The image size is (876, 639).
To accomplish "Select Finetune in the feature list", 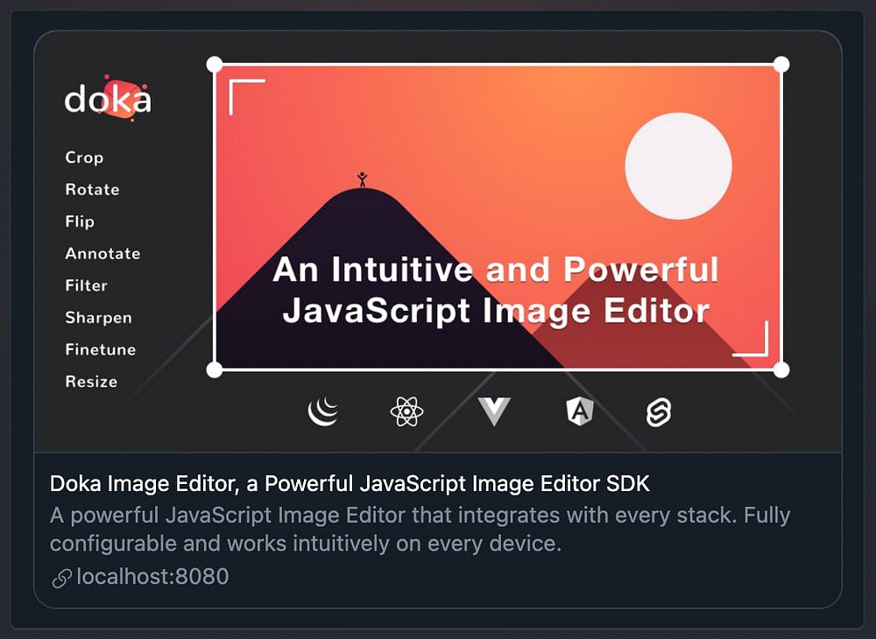I will (101, 349).
